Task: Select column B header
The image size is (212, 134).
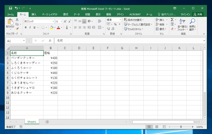Action: pyautogui.click(x=50, y=48)
